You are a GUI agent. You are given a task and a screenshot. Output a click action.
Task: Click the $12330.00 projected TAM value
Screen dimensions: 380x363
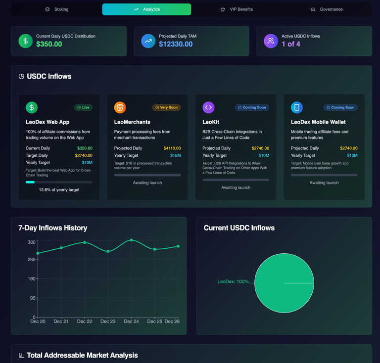coord(176,44)
